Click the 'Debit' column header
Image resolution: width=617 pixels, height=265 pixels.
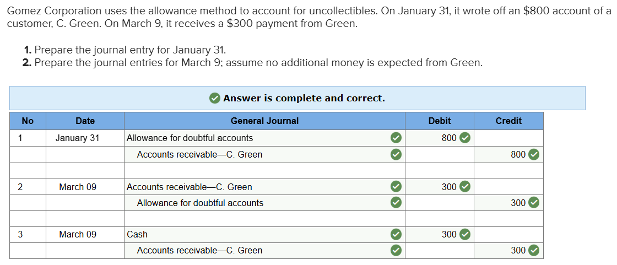439,121
